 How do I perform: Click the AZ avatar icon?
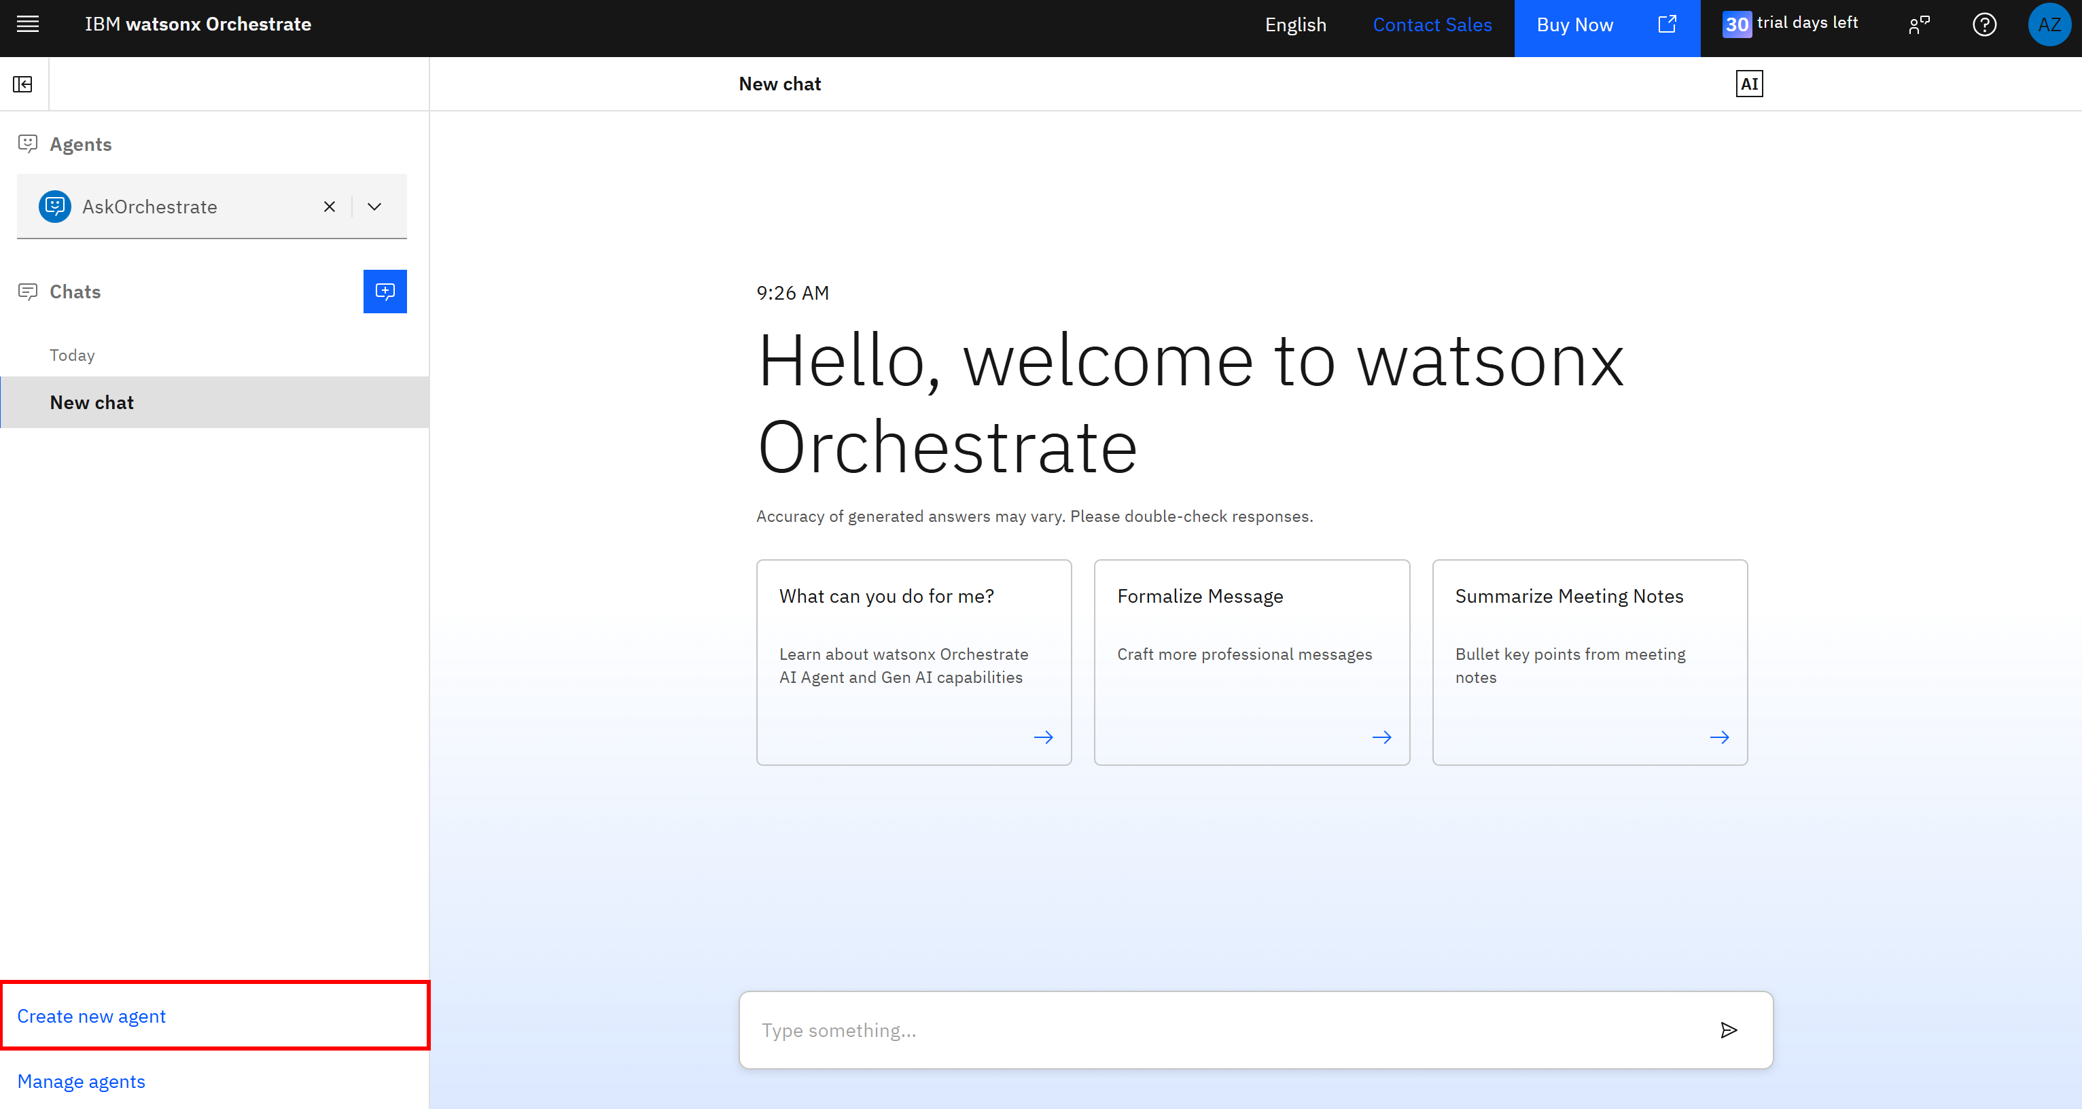tap(2049, 24)
